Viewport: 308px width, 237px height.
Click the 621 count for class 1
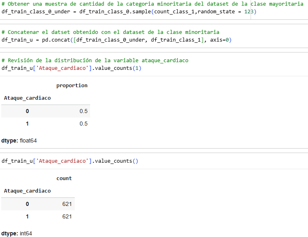click(x=67, y=216)
